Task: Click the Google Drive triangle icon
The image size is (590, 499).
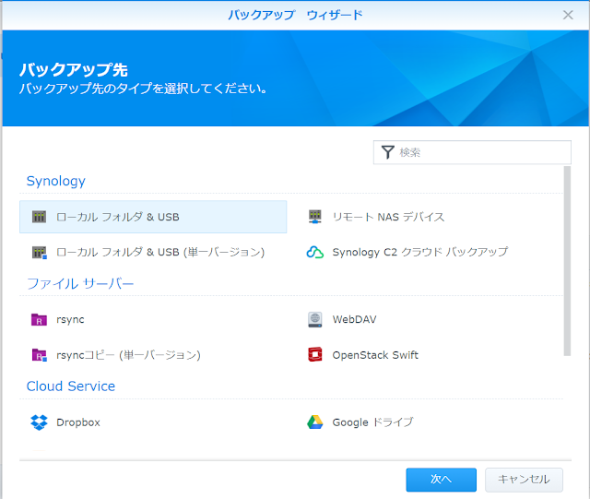Action: [x=315, y=422]
